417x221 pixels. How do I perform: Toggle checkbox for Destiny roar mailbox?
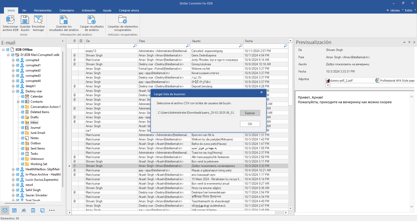18,91
